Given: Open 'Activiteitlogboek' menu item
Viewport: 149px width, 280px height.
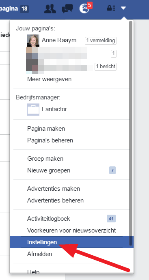Looking at the screenshot, I should pos(71,219).
